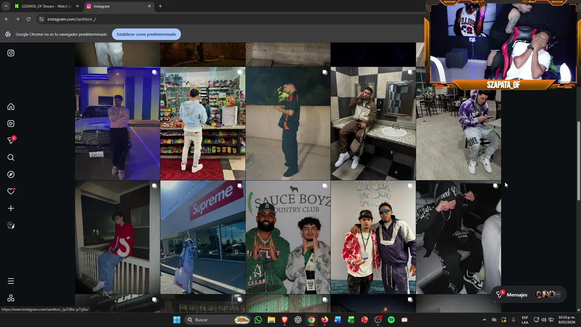Viewport: 581px width, 327px height.
Task: Open the post of man in car seat
Action: coord(458,238)
